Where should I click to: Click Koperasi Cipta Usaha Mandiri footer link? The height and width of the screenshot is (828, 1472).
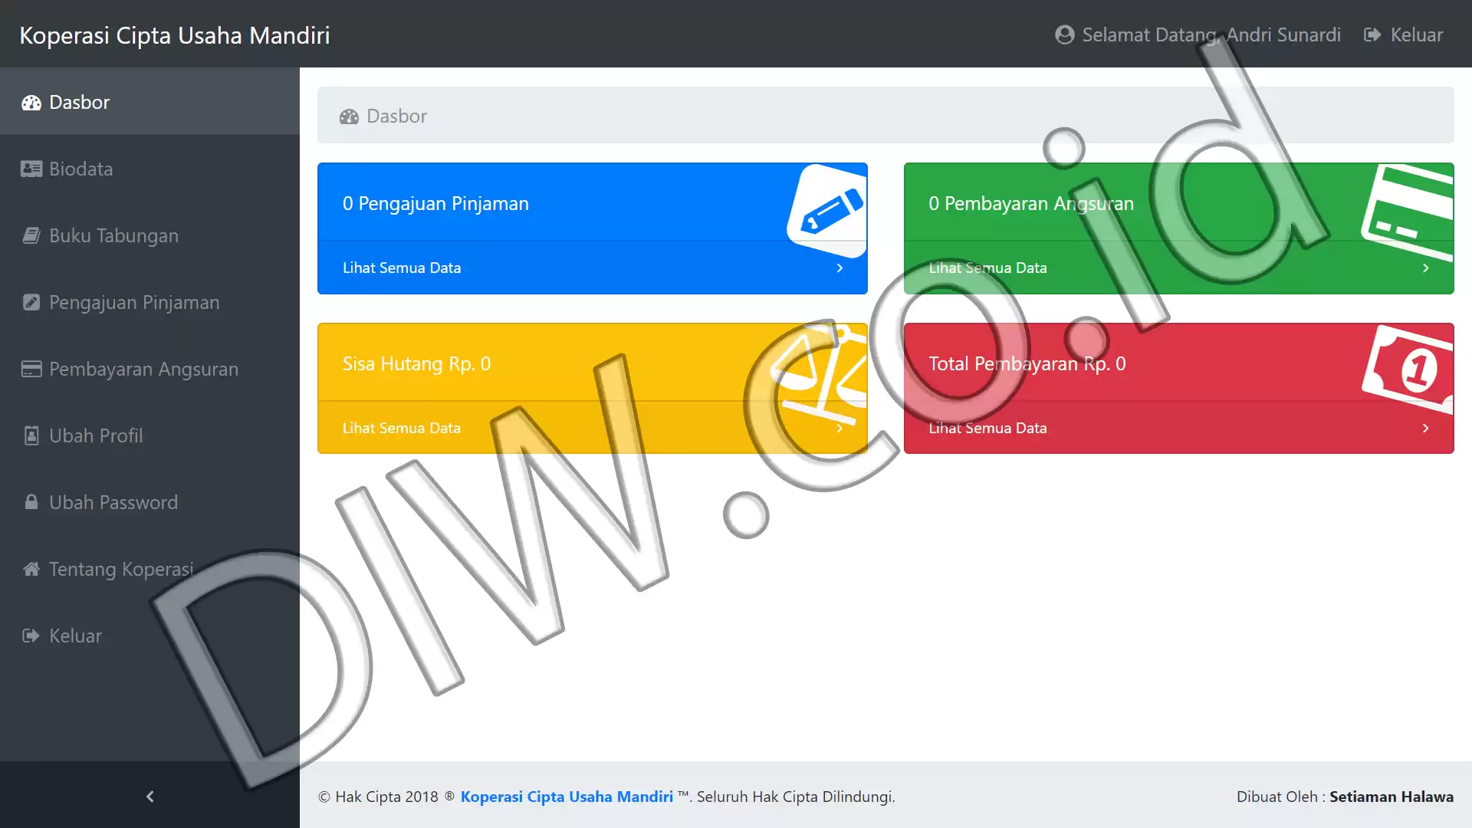pyautogui.click(x=567, y=797)
